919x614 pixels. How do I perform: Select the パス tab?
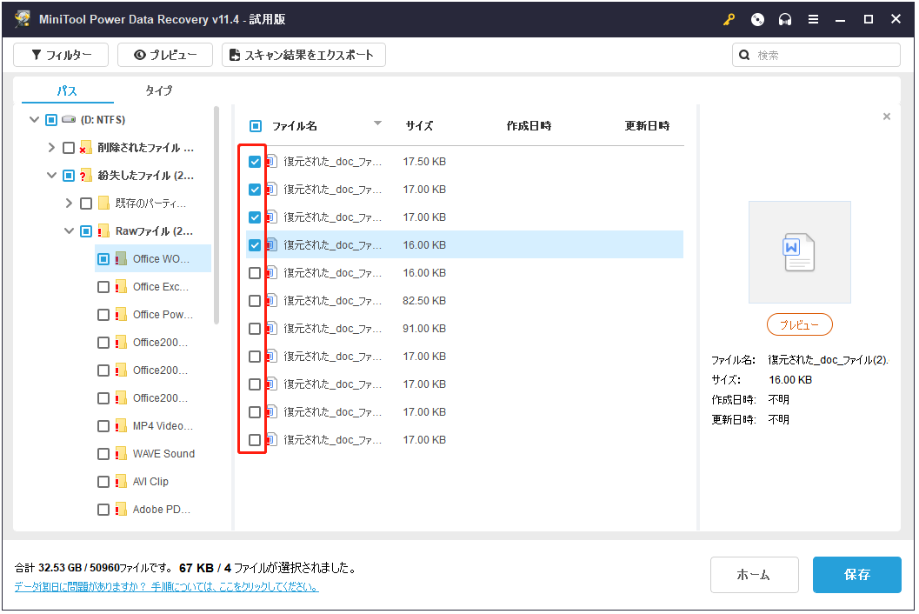point(67,90)
